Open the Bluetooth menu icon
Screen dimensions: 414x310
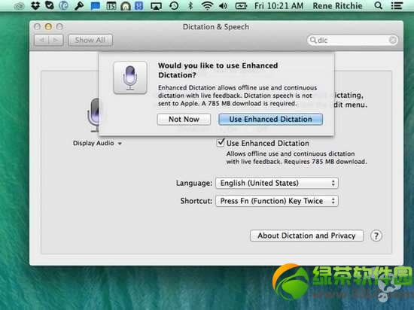coord(190,5)
